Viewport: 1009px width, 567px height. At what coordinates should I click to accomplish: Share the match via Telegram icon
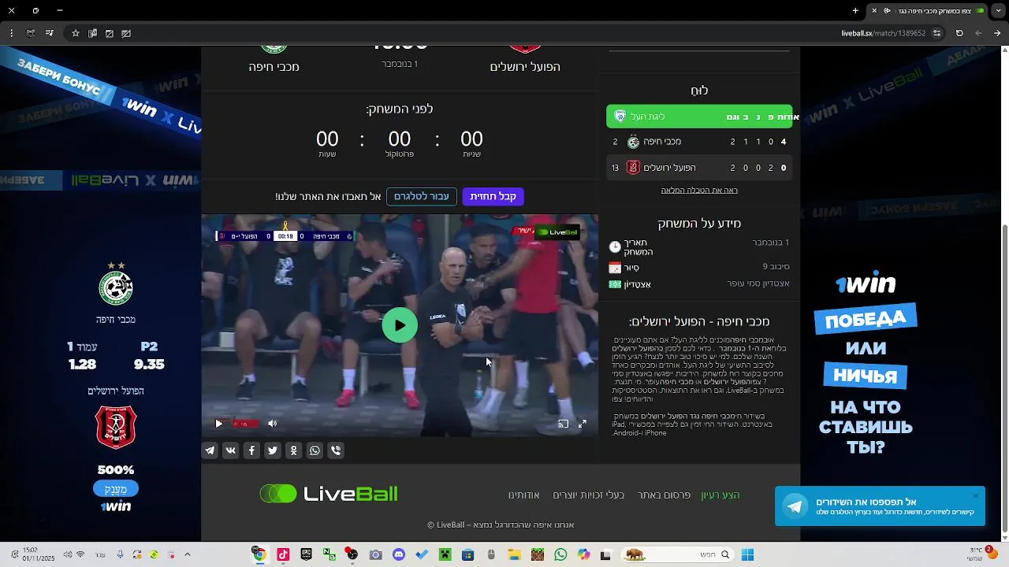[210, 450]
